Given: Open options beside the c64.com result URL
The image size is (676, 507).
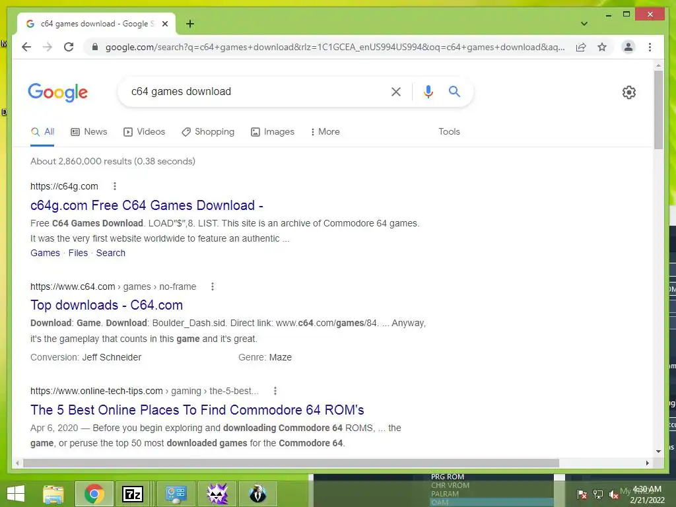Looking at the screenshot, I should (x=213, y=287).
